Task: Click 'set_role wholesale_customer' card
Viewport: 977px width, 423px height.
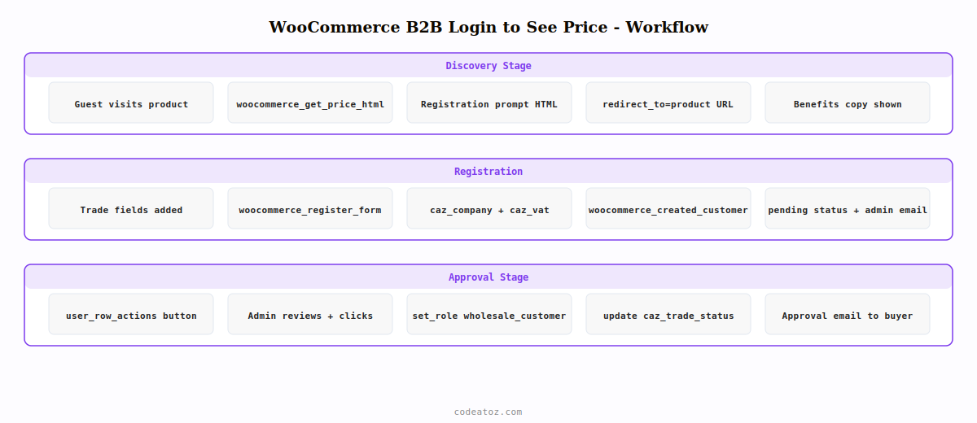Action: [x=489, y=314]
